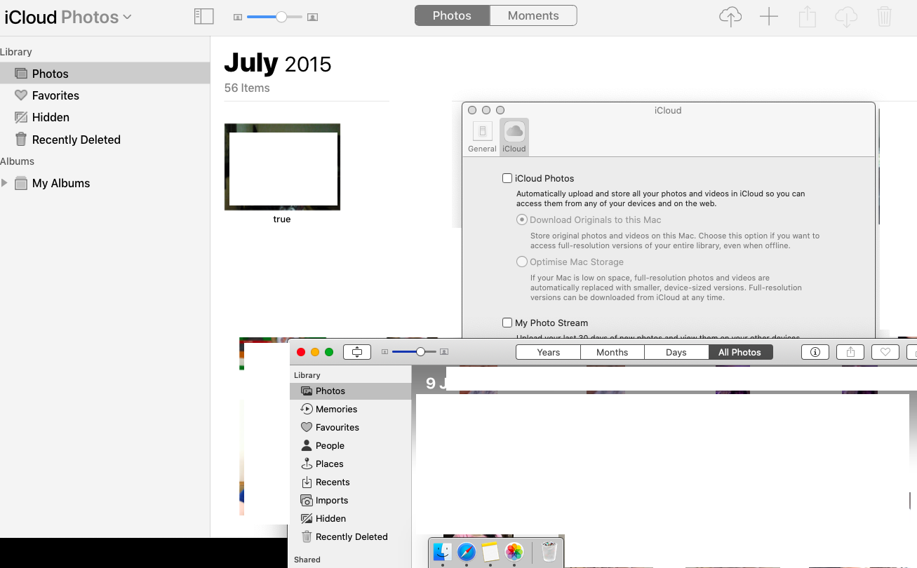917x568 pixels.
Task: Enable the My Photo Stream checkbox
Action: [x=507, y=323]
